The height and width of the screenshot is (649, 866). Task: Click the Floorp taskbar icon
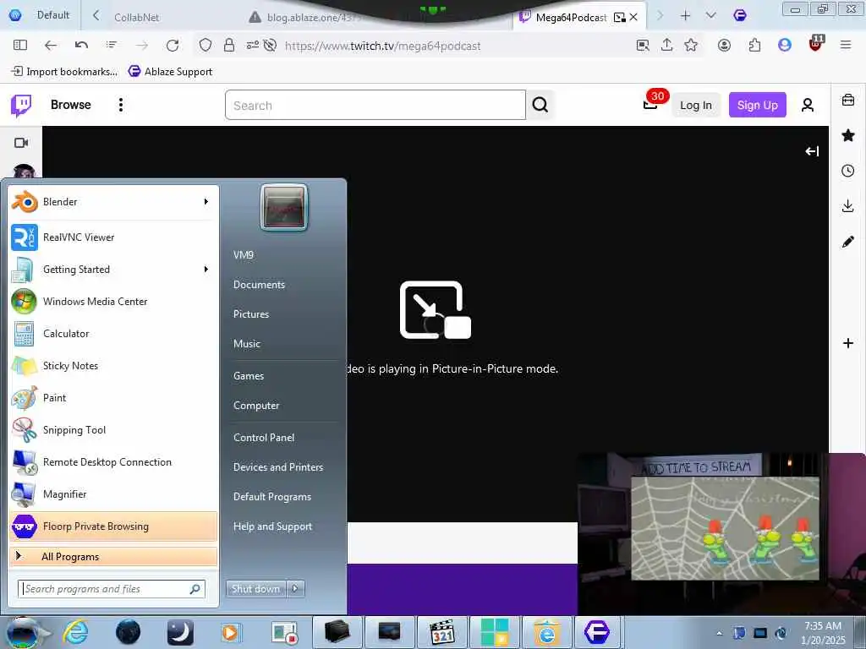tap(596, 632)
